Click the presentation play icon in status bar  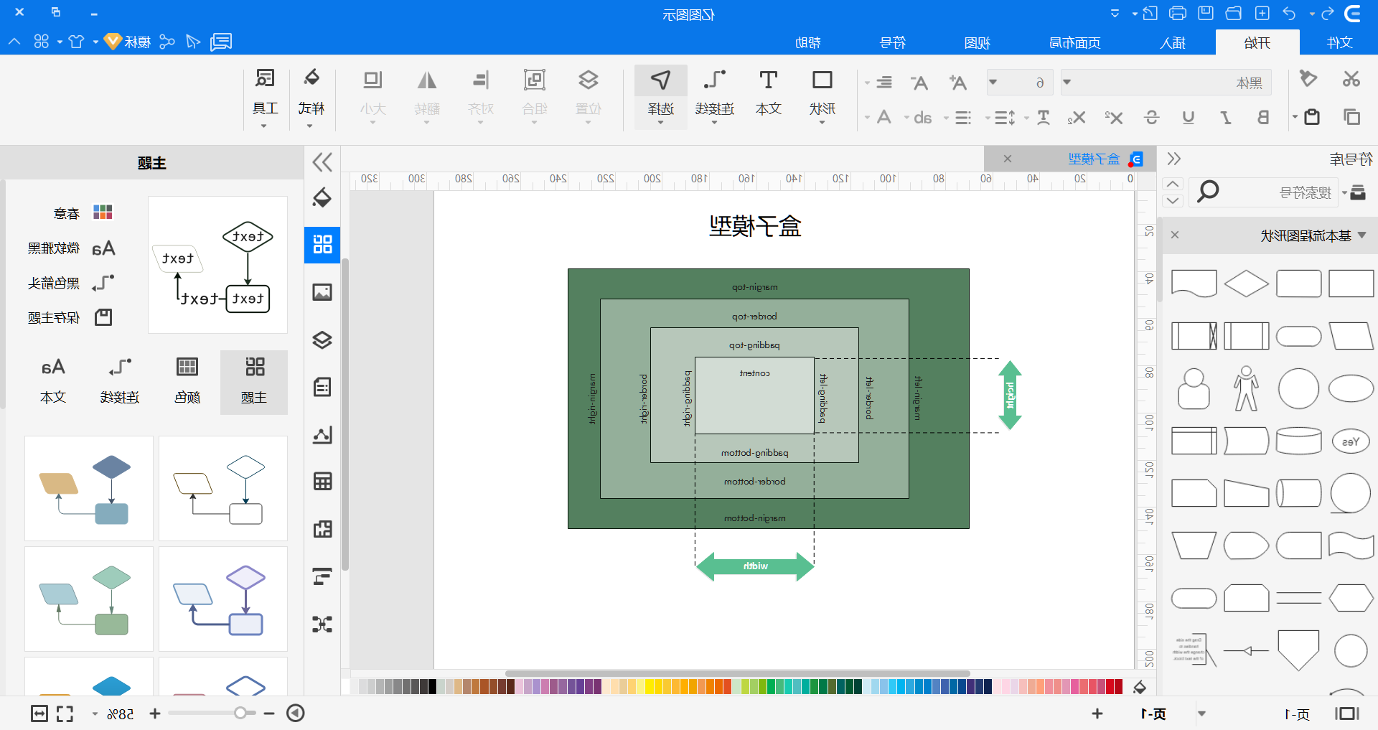(296, 713)
